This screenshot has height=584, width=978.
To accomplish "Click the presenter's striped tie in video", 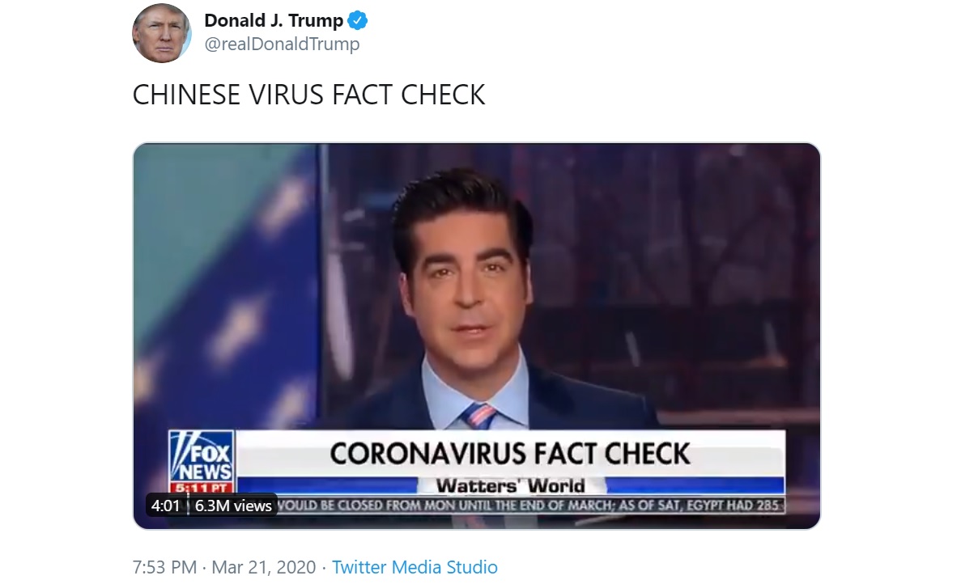I will click(x=479, y=417).
